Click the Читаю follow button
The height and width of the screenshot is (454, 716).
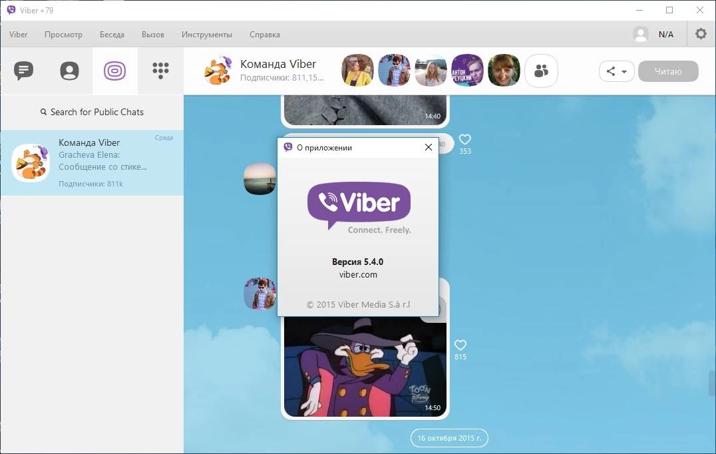pyautogui.click(x=668, y=71)
